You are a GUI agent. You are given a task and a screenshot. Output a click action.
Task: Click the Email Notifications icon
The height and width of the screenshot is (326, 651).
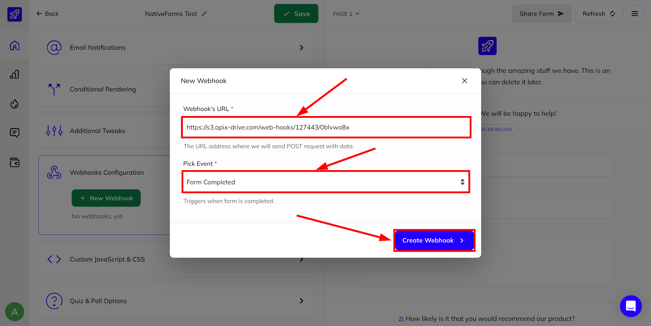point(54,47)
